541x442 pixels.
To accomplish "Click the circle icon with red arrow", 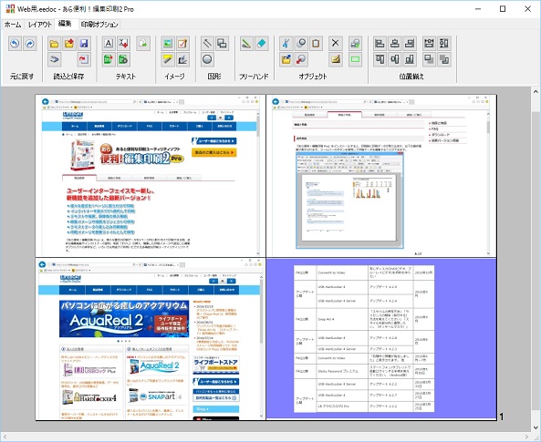I will click(x=301, y=59).
